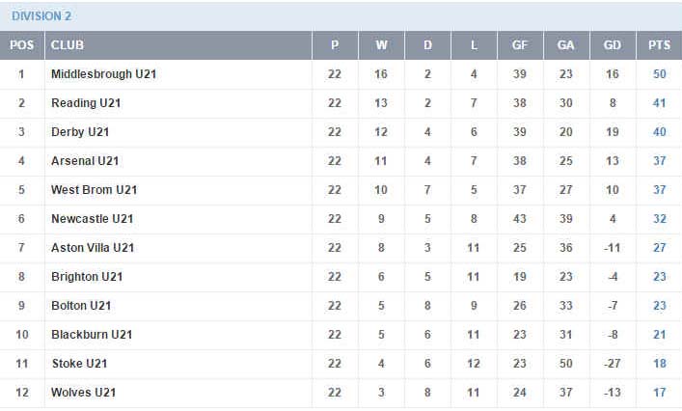Sort the table by PTS column
The height and width of the screenshot is (411, 682).
coord(659,45)
